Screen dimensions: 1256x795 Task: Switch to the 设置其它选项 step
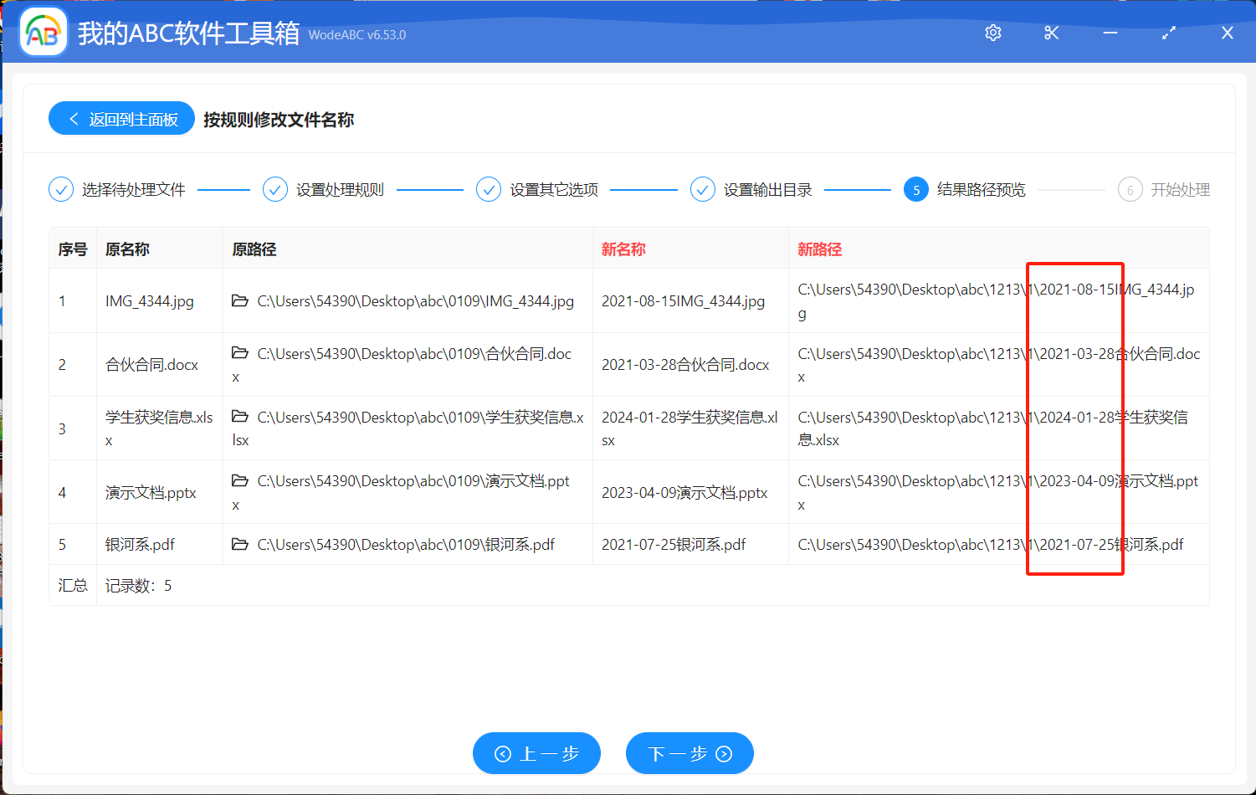[538, 190]
